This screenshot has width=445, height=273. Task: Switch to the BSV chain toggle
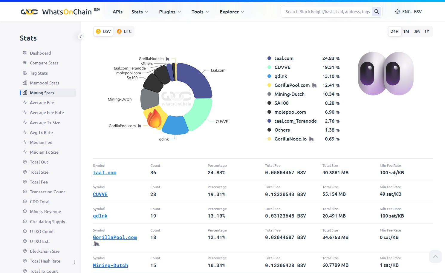pos(103,31)
